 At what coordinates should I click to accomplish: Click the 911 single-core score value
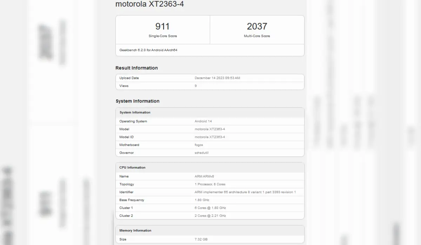pyautogui.click(x=162, y=26)
